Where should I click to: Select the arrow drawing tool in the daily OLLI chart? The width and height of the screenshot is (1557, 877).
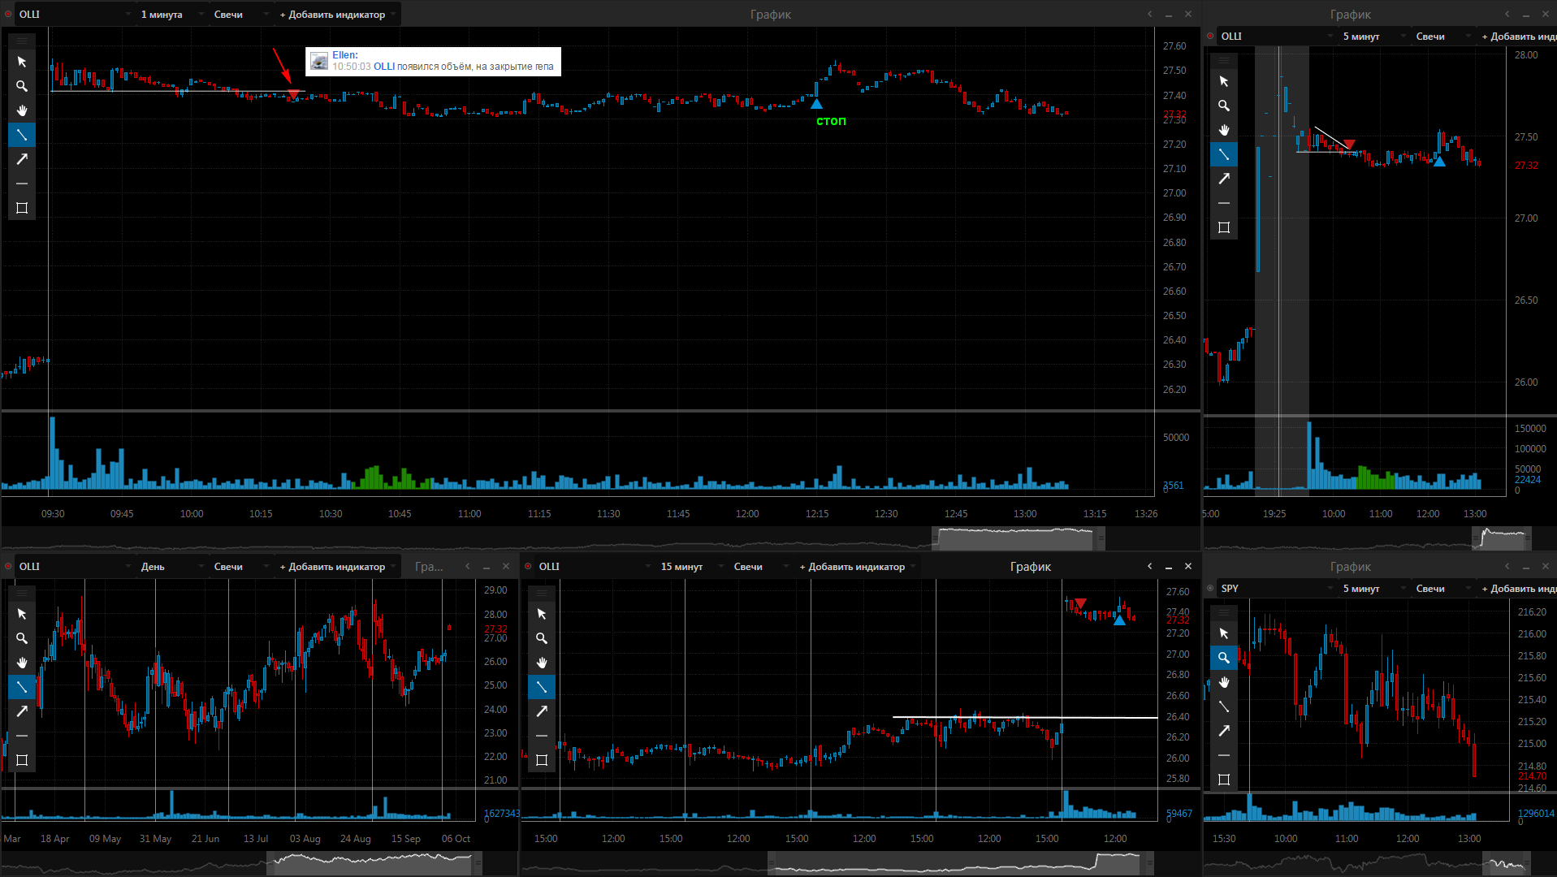pyautogui.click(x=22, y=711)
